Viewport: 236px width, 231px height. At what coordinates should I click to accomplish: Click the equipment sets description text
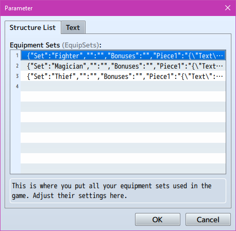point(112,191)
